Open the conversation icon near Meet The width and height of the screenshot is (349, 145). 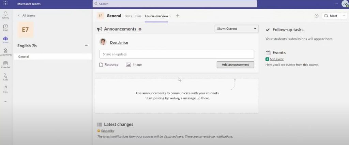pyautogui.click(x=317, y=16)
